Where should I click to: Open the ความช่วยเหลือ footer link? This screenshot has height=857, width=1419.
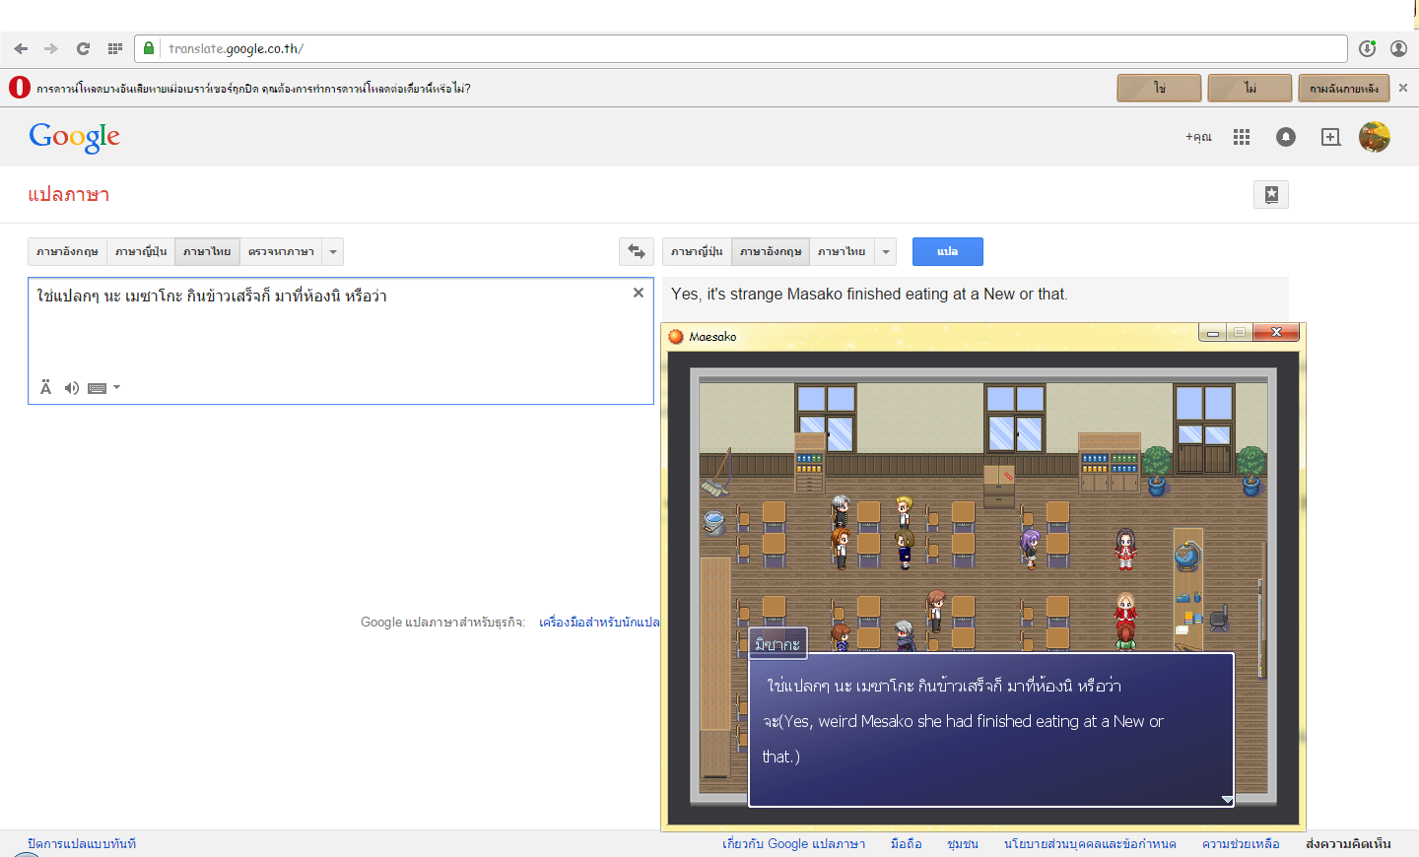[1241, 843]
